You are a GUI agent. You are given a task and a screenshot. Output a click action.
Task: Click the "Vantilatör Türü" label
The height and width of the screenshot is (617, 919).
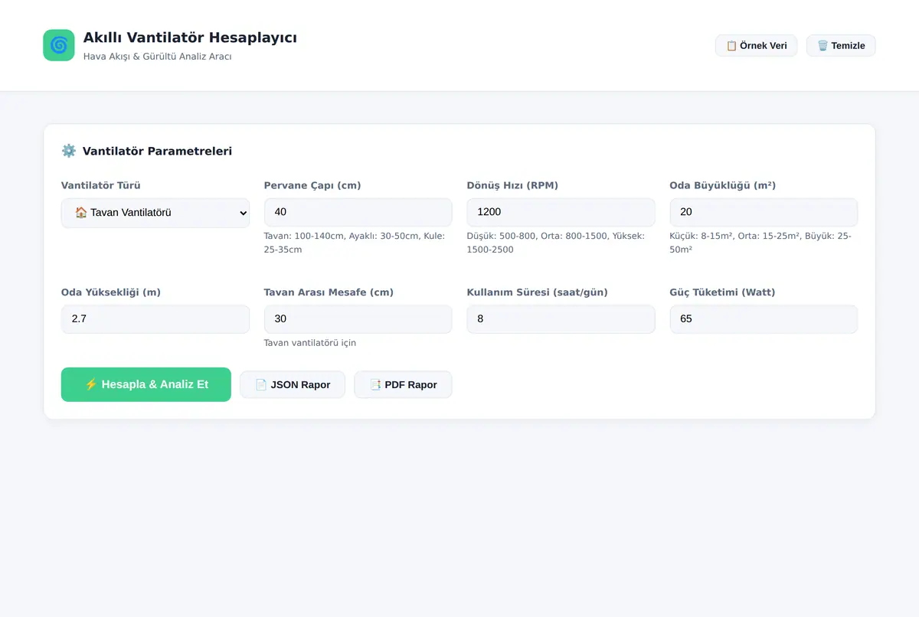click(x=101, y=185)
